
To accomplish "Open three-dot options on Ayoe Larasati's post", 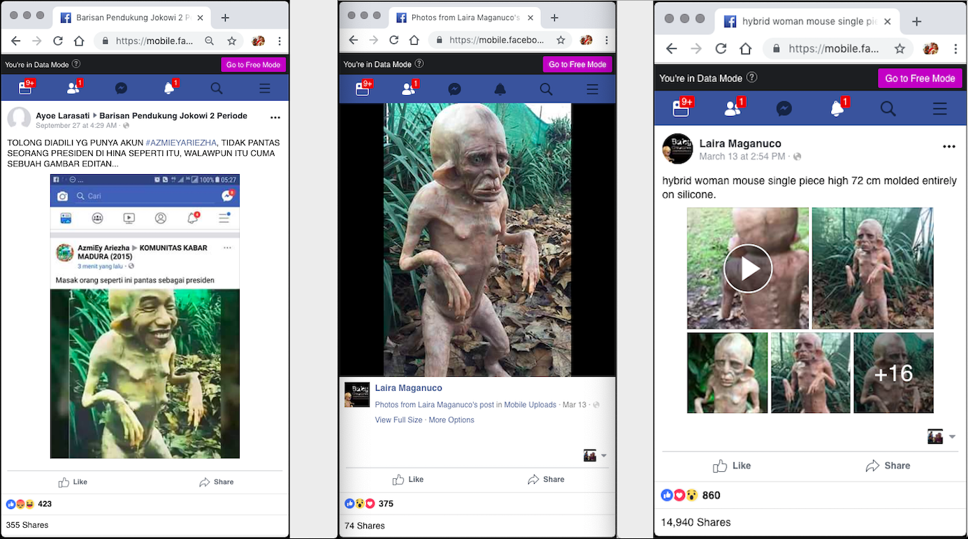I will pos(275,117).
